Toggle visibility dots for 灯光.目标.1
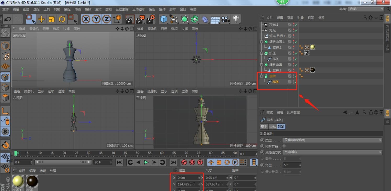 point(293,36)
